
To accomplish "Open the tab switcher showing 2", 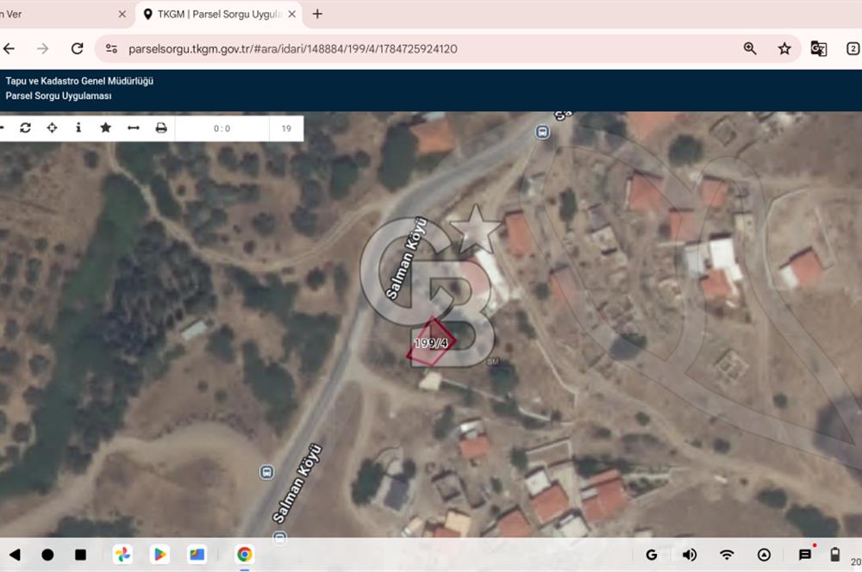I will pos(853,49).
